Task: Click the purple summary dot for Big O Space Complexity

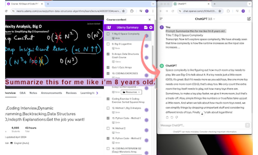Action: click(147, 36)
